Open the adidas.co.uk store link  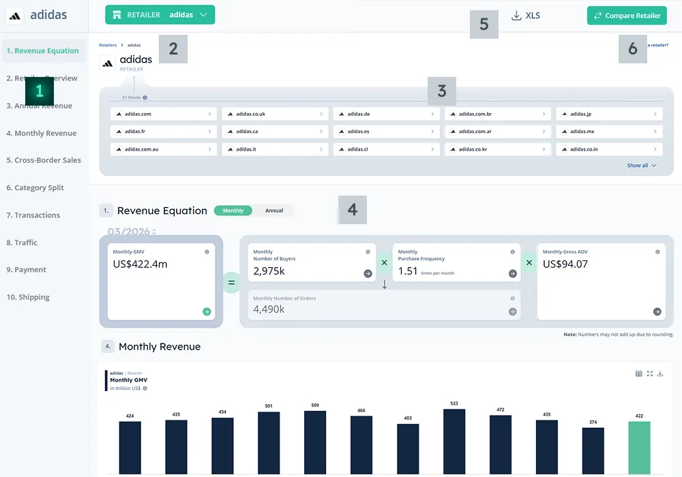point(274,114)
